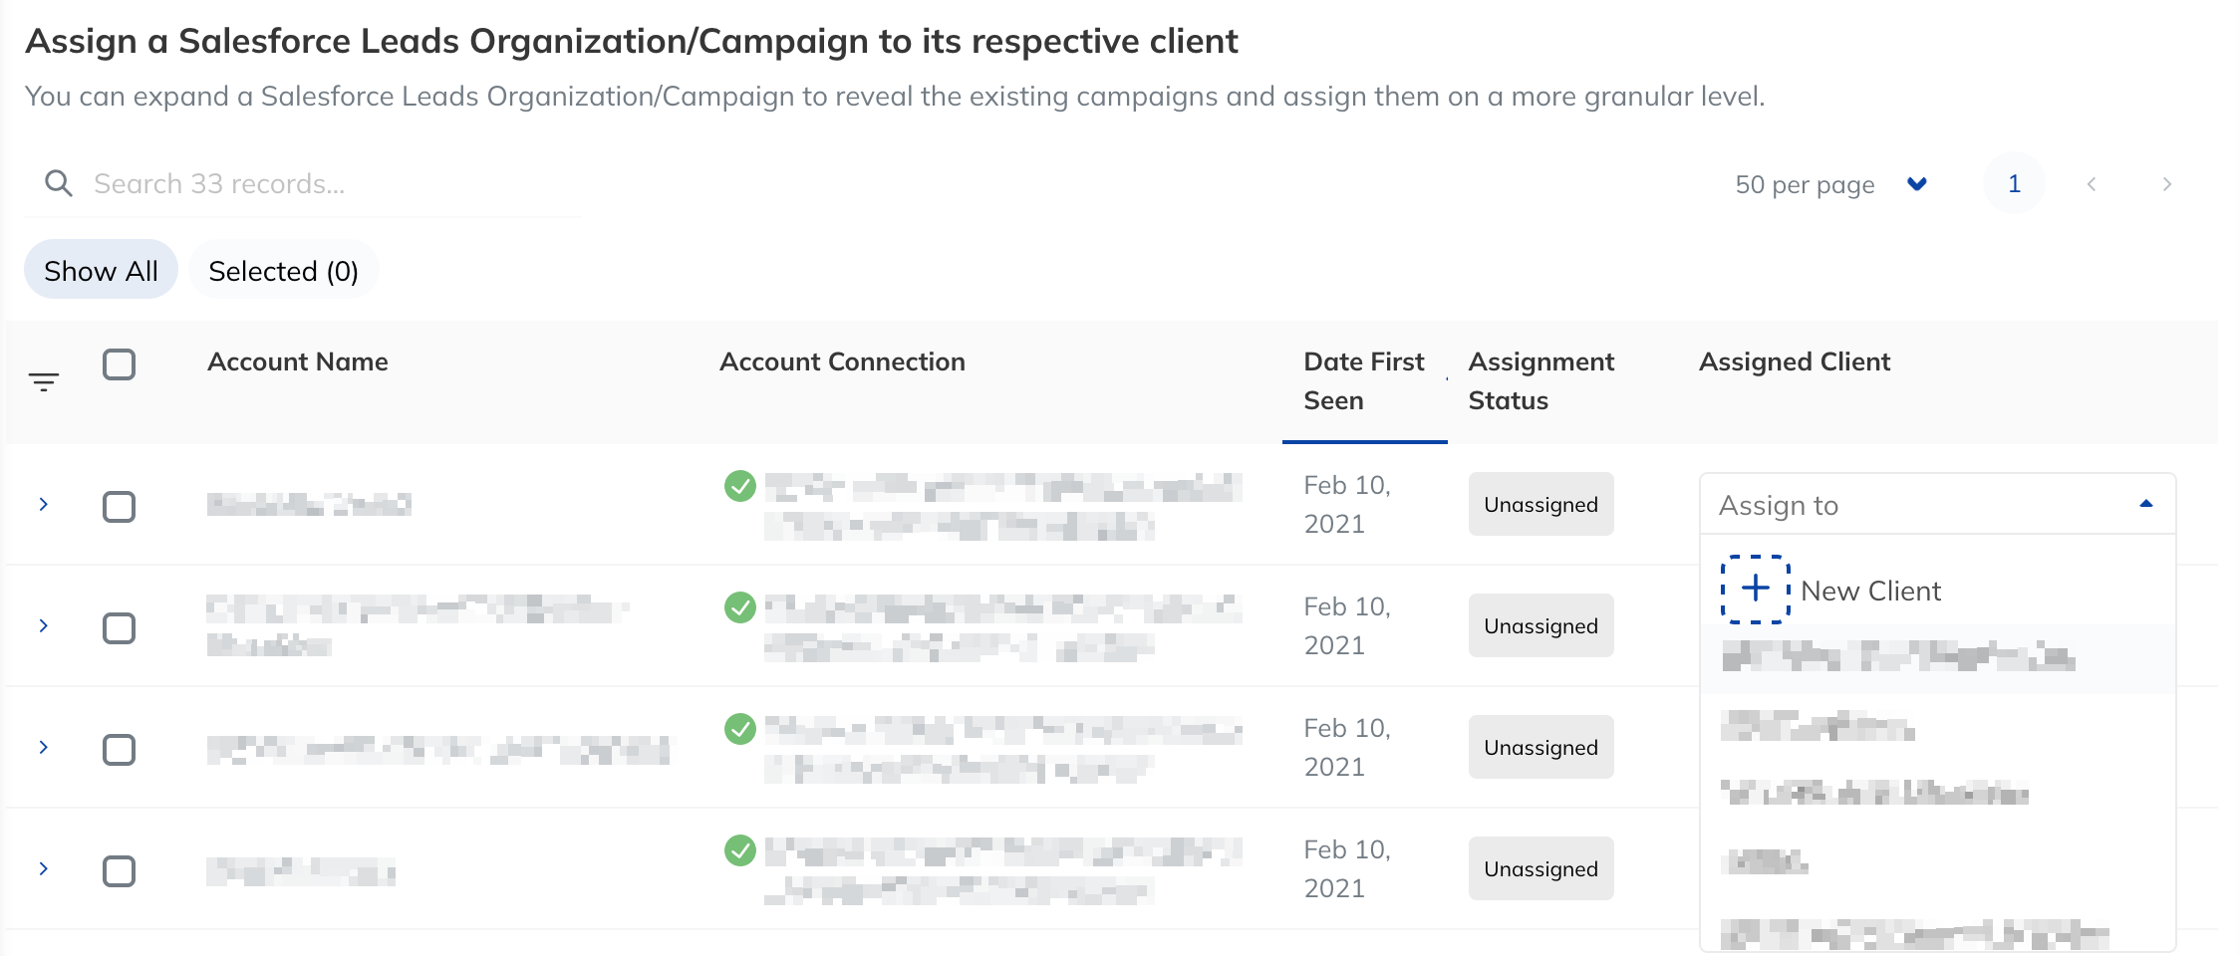Click the Assign to dropdown caret

coord(2146,504)
